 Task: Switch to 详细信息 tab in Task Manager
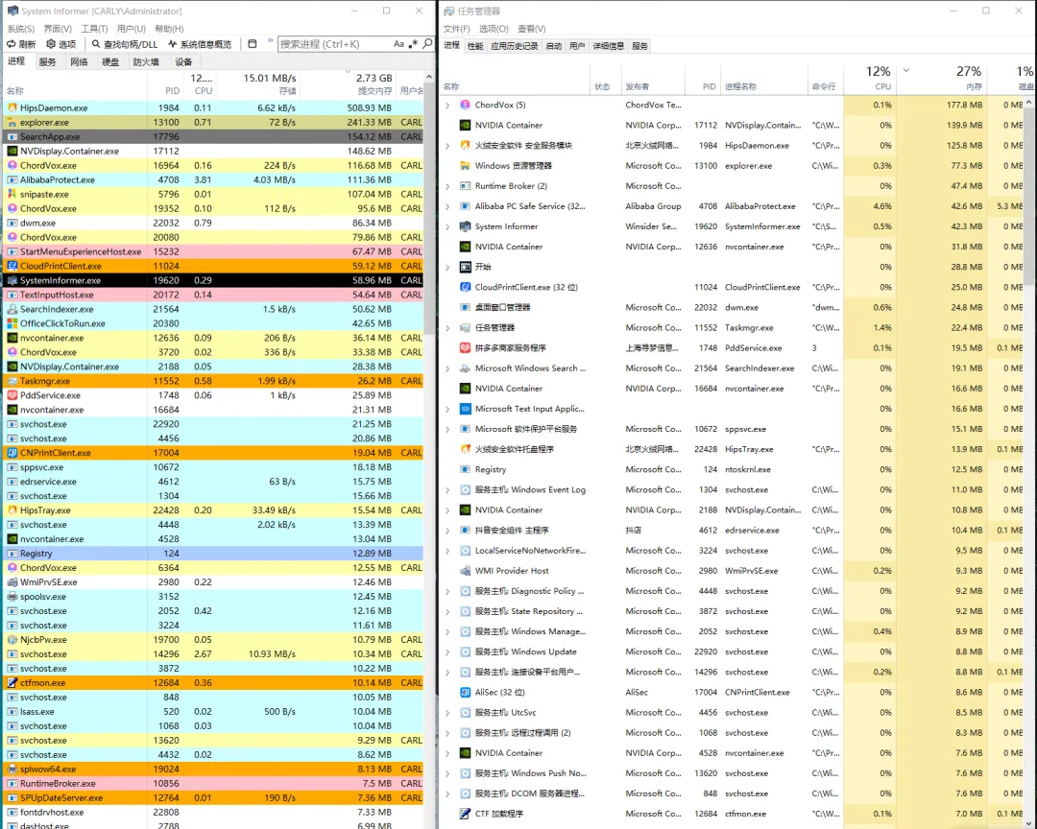pyautogui.click(x=608, y=46)
